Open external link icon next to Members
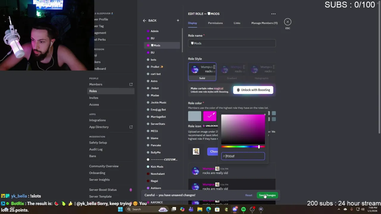The image size is (381, 214). (131, 84)
